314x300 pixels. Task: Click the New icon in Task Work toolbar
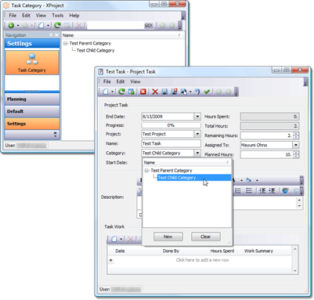114,239
